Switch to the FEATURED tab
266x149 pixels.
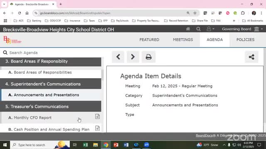(149, 40)
